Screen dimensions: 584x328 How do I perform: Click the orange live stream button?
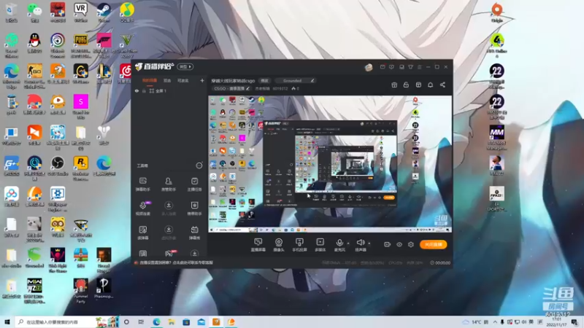[x=433, y=244]
